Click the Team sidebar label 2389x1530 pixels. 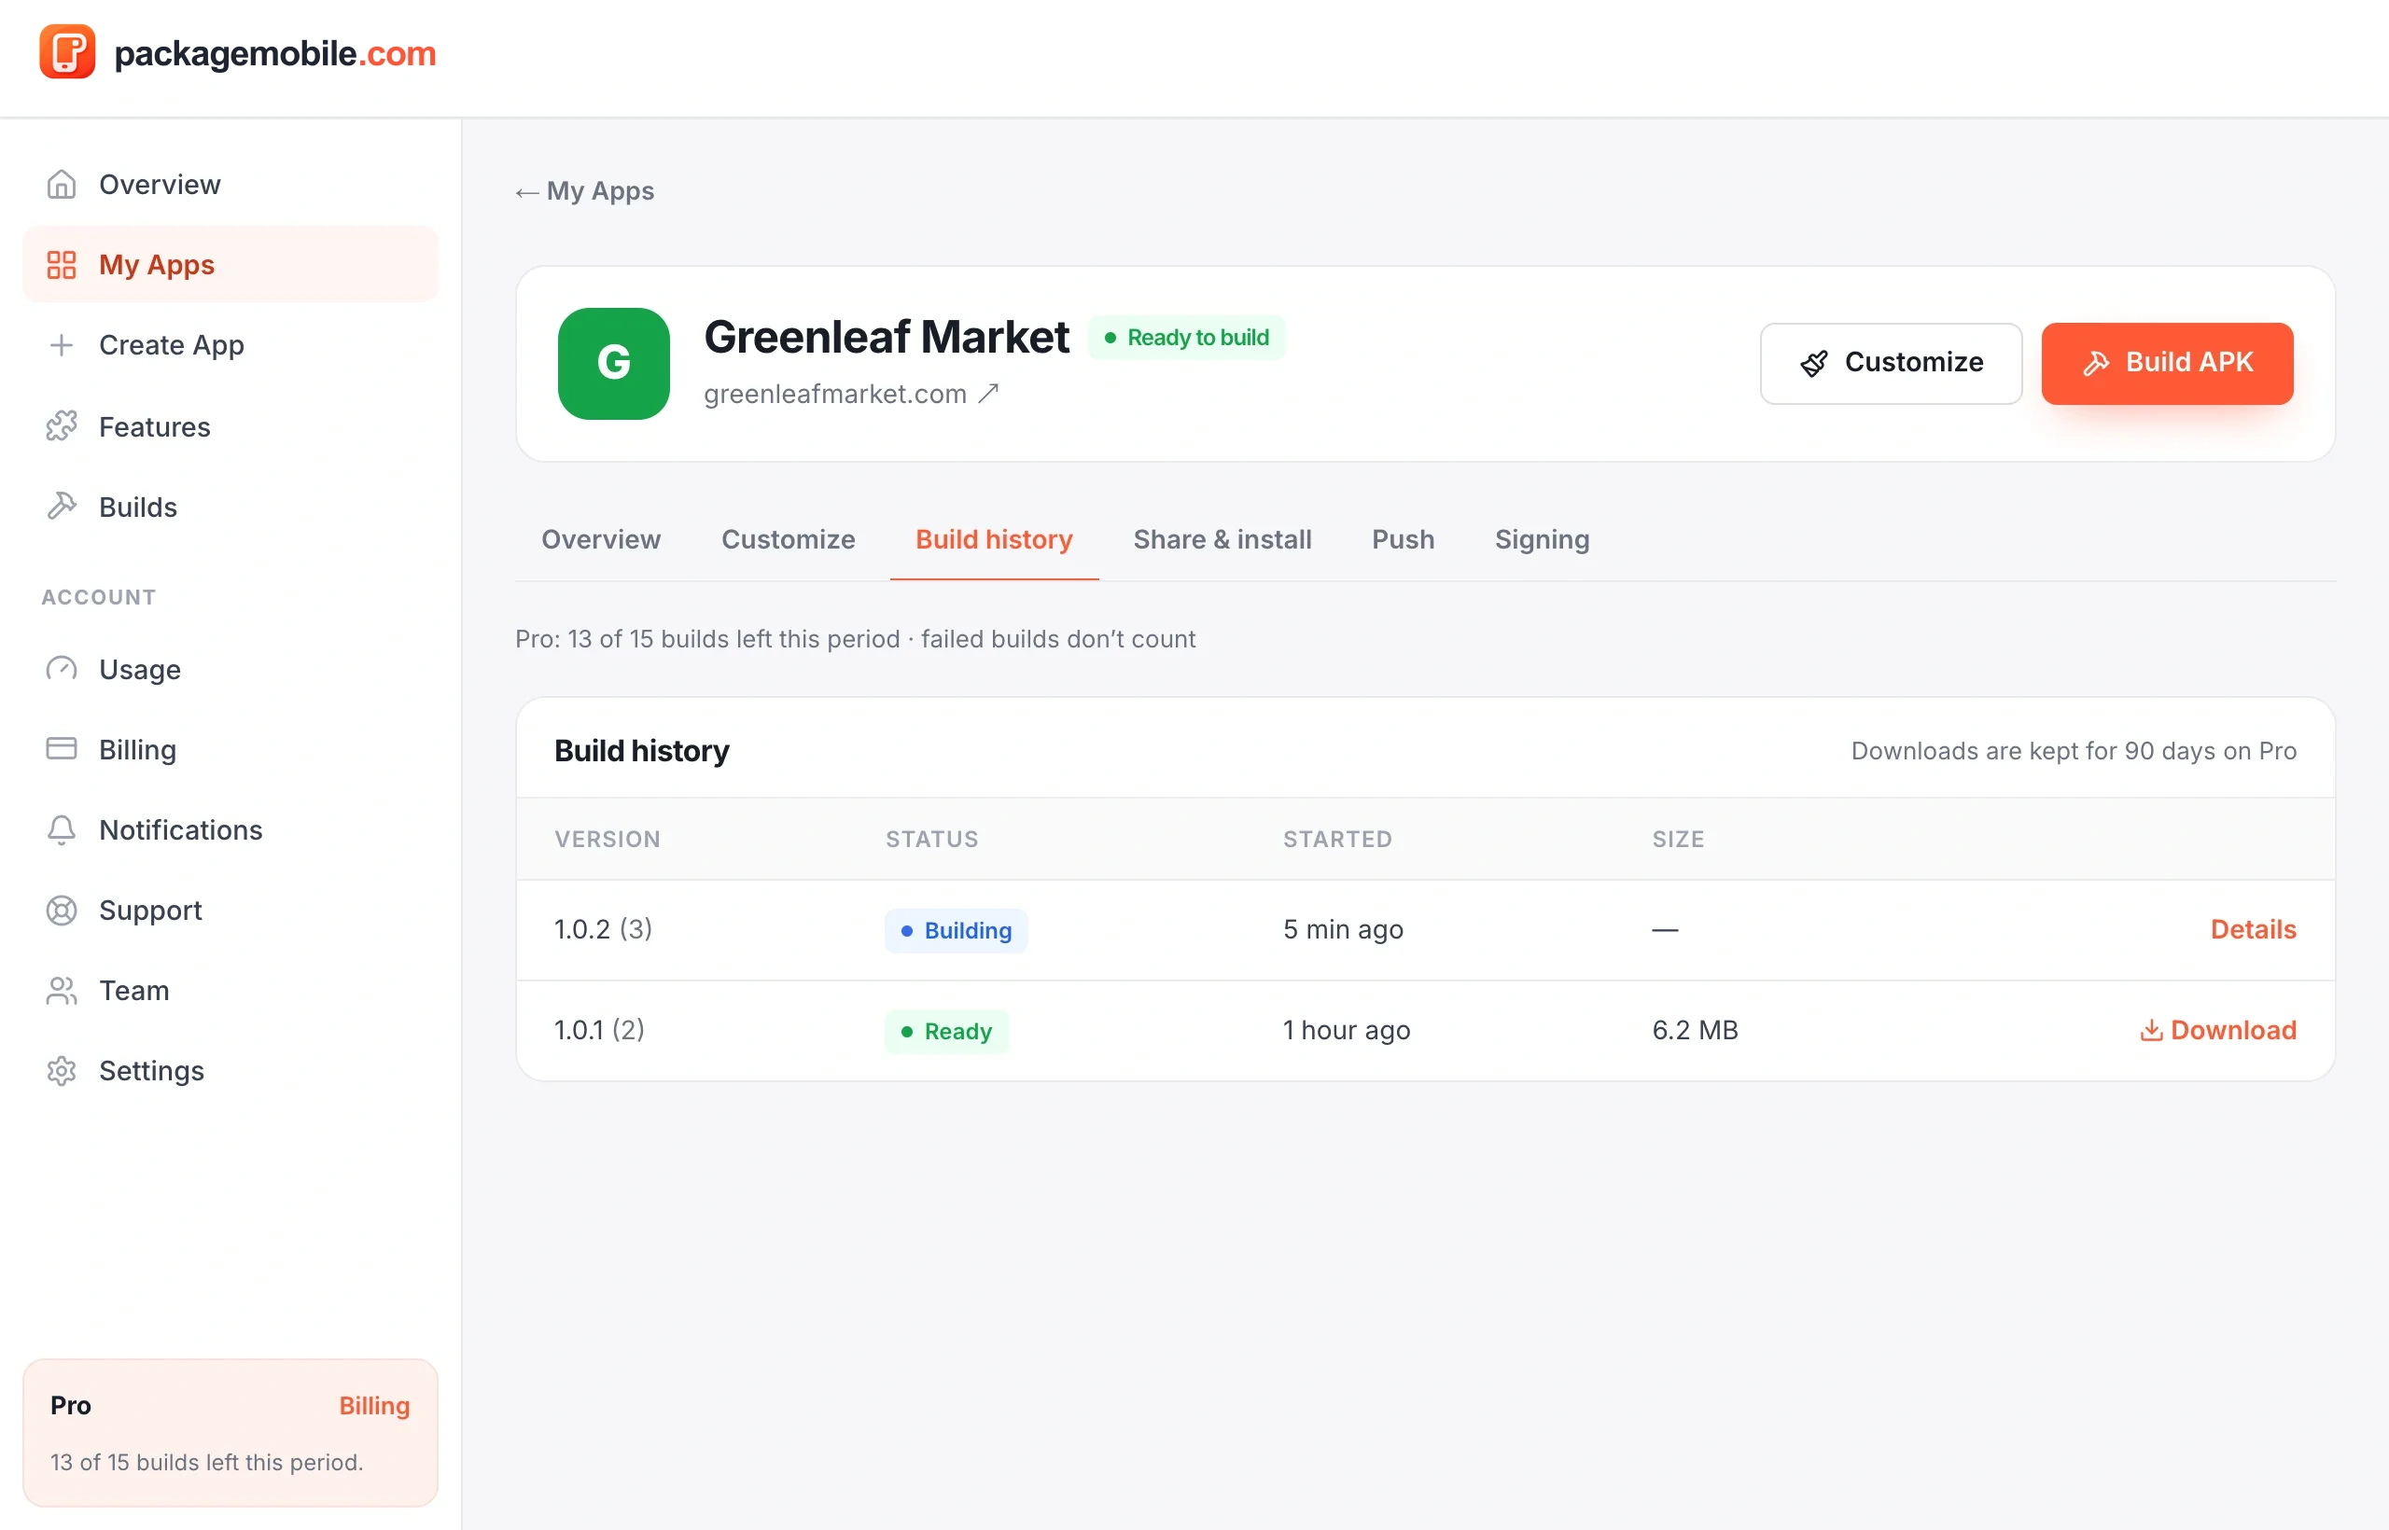(134, 991)
